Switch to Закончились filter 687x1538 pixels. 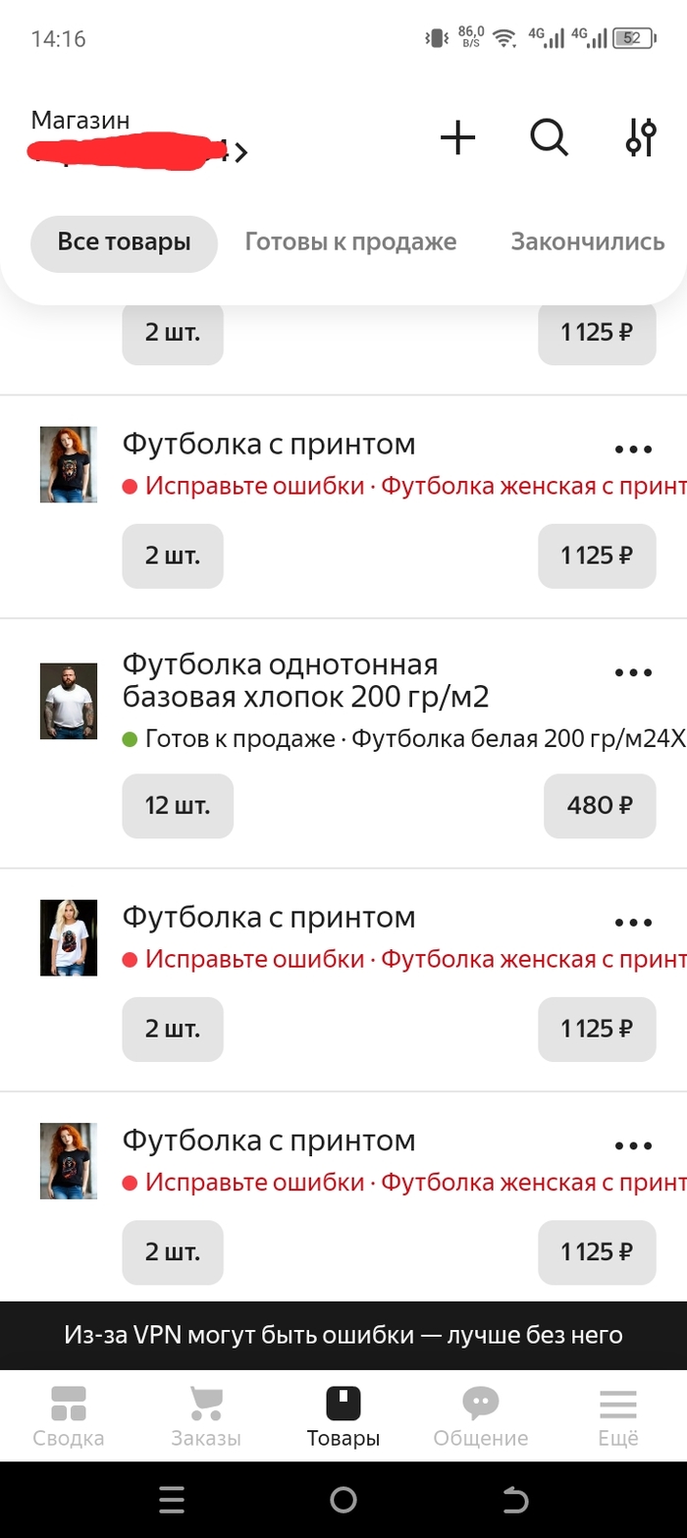pyautogui.click(x=588, y=242)
